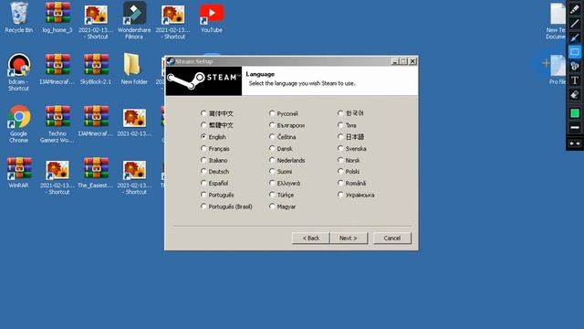The width and height of the screenshot is (584, 329).
Task: Choose the Dansk language option
Action: 272,148
